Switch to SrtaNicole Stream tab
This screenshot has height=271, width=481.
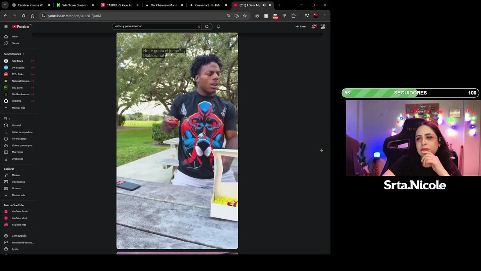75,5
